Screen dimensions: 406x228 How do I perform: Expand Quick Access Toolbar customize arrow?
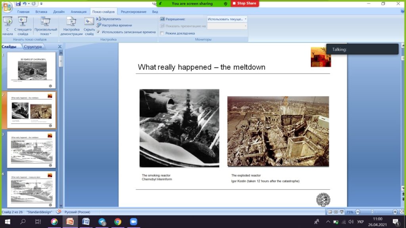point(41,4)
